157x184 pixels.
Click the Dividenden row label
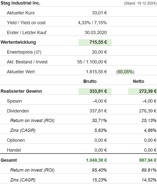pos(18,111)
